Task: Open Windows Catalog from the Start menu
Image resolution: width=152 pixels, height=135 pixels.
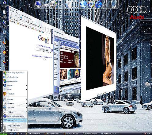Action: pos(15,77)
